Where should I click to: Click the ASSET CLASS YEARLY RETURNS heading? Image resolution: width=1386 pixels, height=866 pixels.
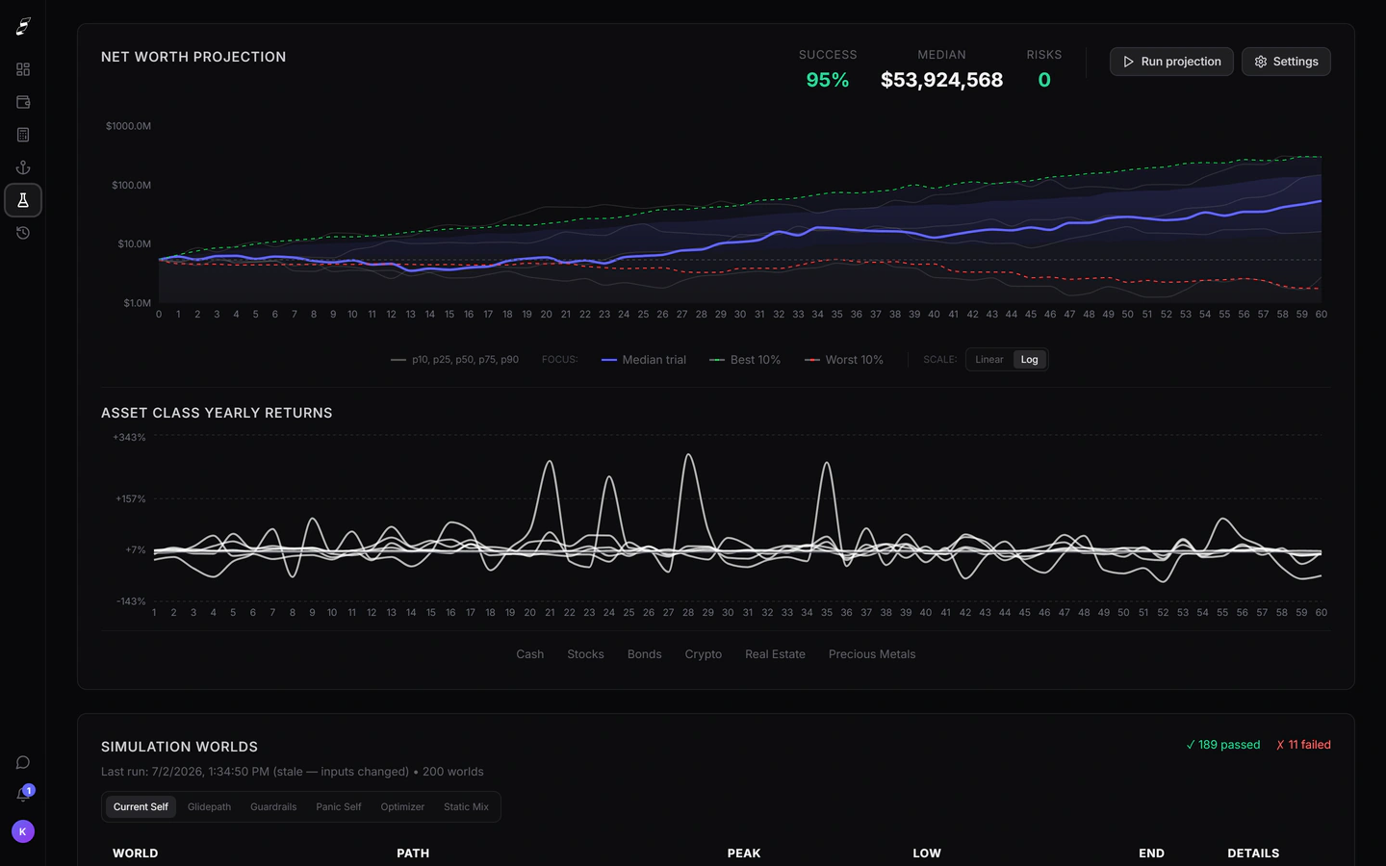click(x=217, y=413)
